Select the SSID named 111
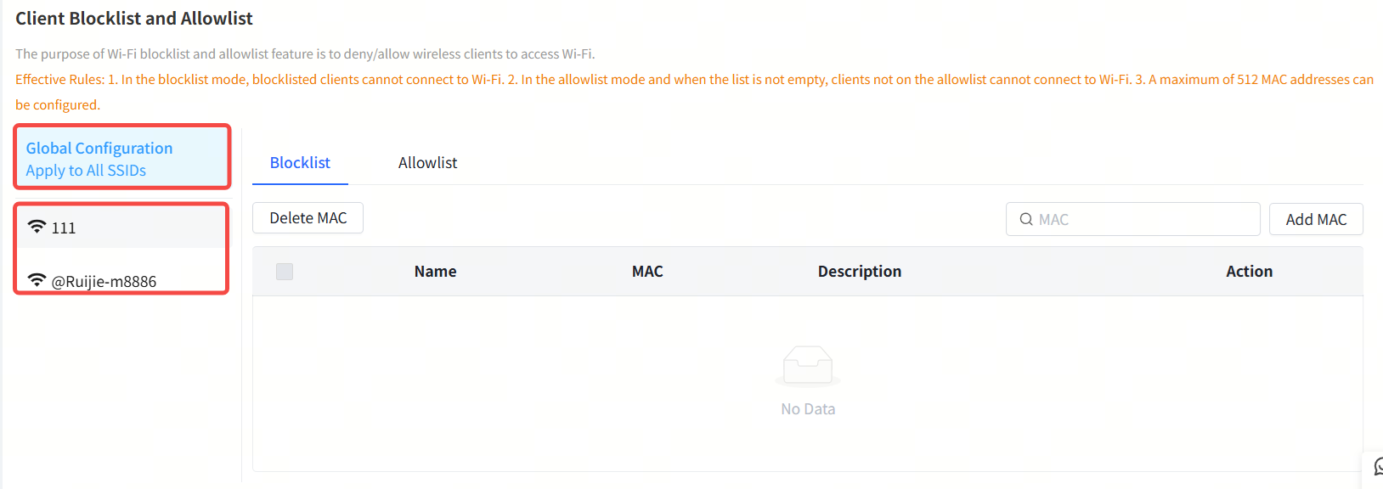The height and width of the screenshot is (489, 1383). tap(64, 228)
